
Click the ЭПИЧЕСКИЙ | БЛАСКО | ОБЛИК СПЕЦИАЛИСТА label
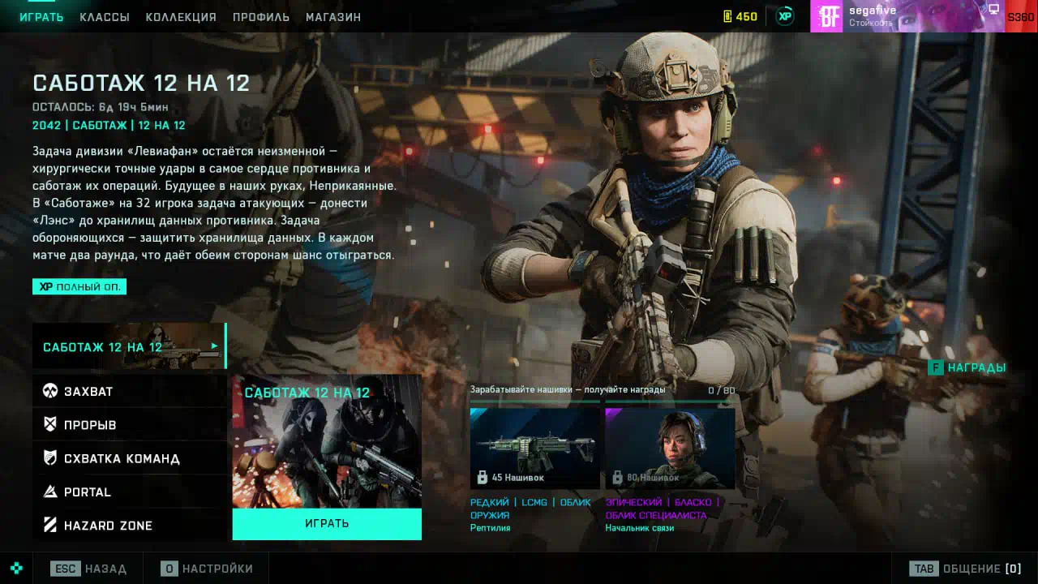click(x=663, y=509)
